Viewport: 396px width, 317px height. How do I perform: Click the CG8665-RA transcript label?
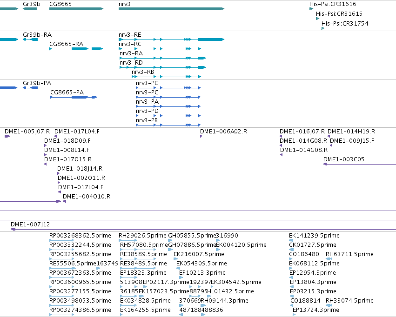pos(66,44)
